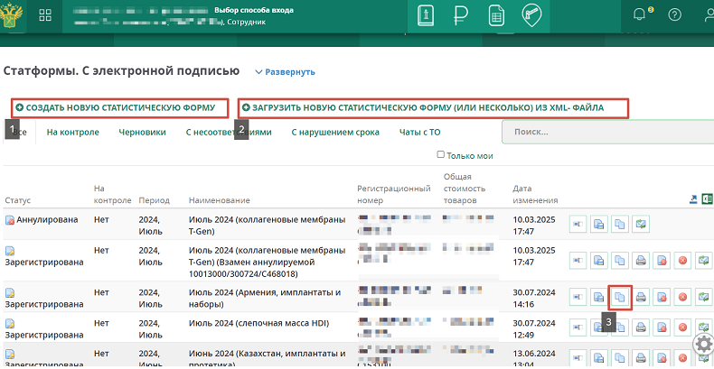Image resolution: width=714 pixels, height=369 pixels.
Task: Click printer icon in the Армения row
Action: [641, 297]
